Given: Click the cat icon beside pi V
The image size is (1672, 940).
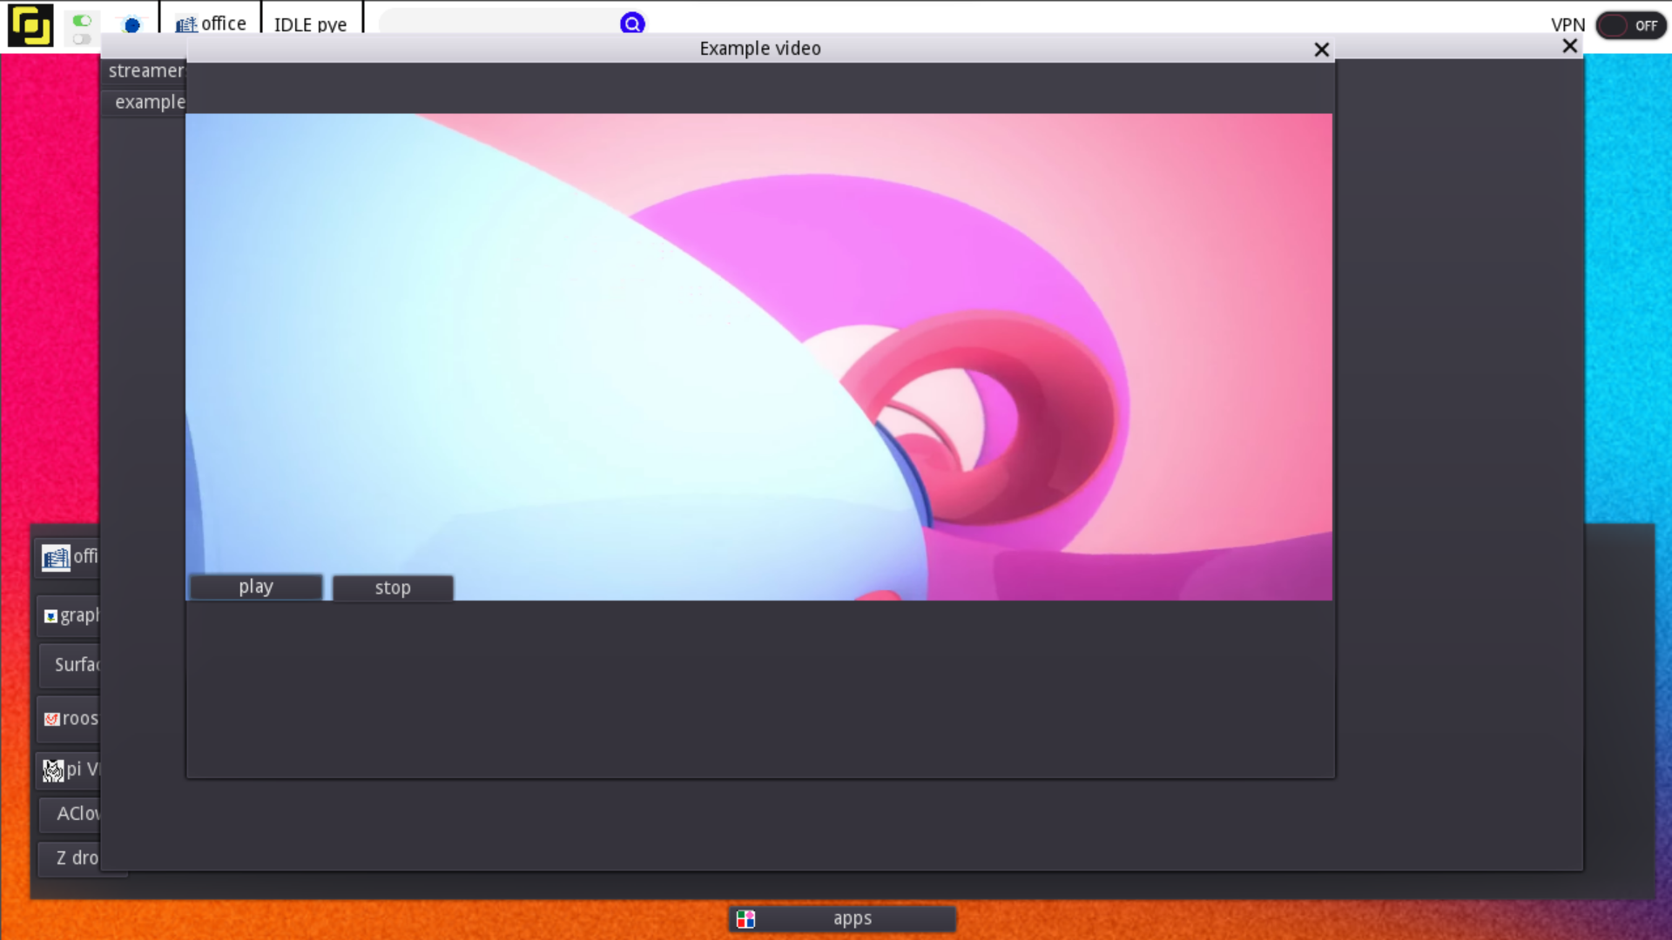Looking at the screenshot, I should click(x=54, y=770).
